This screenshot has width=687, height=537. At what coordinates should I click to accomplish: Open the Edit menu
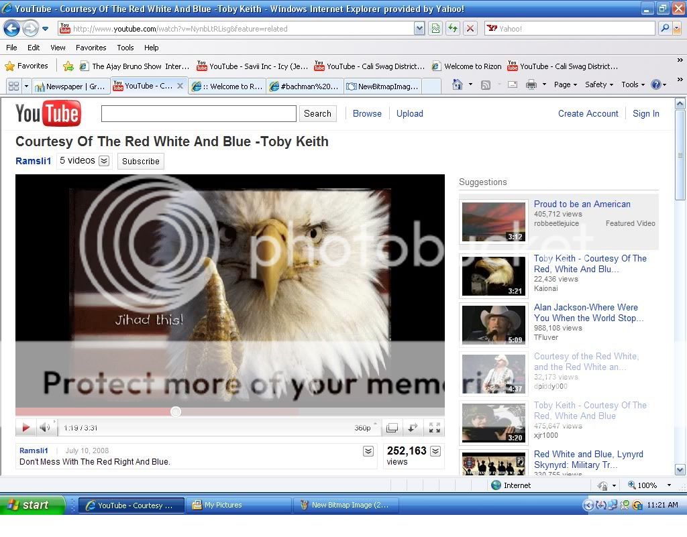click(x=34, y=48)
